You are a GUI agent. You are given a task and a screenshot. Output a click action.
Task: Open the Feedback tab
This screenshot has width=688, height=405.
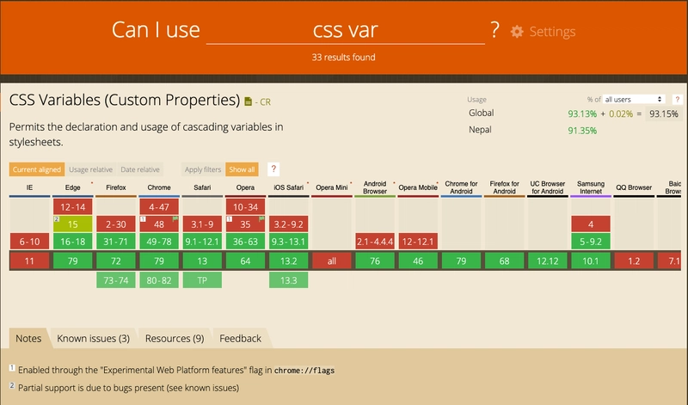(241, 338)
